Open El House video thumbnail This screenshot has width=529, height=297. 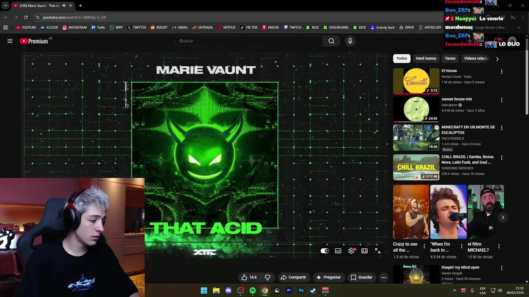(416, 81)
